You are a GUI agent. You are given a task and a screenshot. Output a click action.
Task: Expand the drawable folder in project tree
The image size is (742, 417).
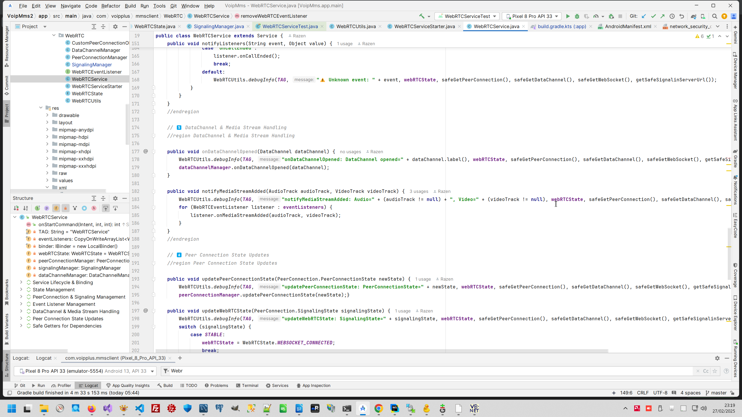click(x=47, y=115)
